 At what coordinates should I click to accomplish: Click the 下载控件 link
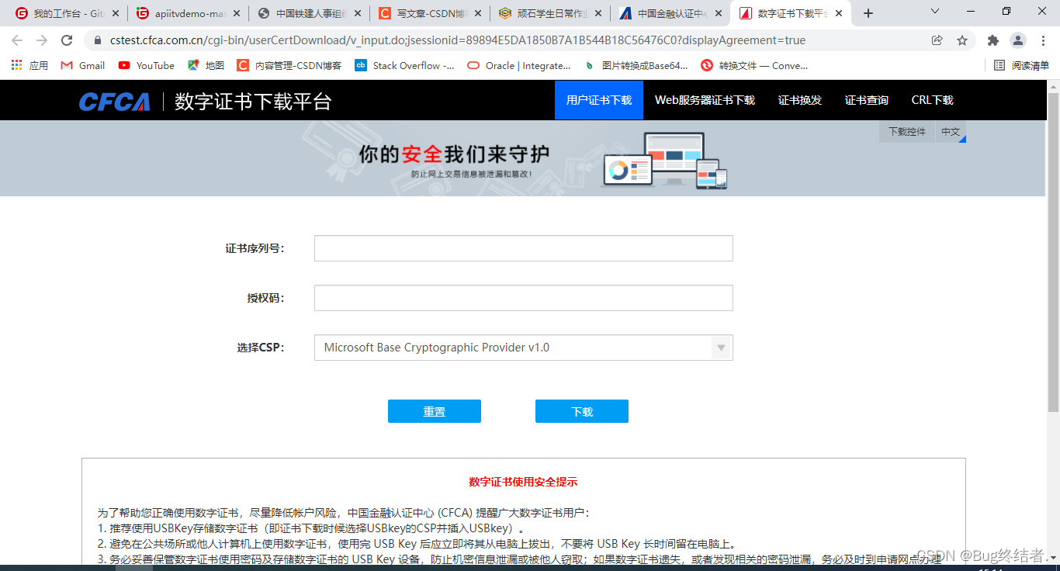click(907, 132)
